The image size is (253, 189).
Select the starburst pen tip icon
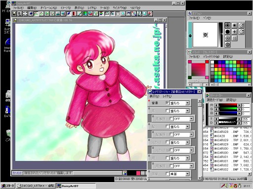(x=234, y=25)
